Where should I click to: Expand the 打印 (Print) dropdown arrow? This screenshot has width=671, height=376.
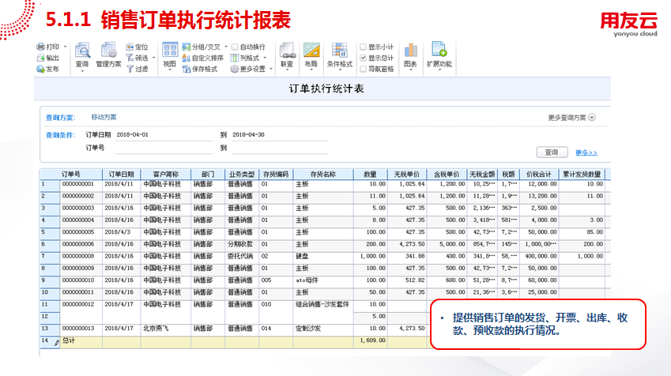(x=66, y=47)
